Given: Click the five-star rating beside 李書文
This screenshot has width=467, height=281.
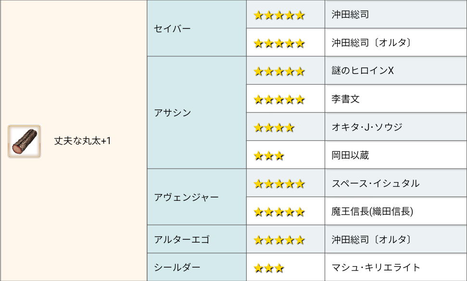Looking at the screenshot, I should (x=279, y=100).
